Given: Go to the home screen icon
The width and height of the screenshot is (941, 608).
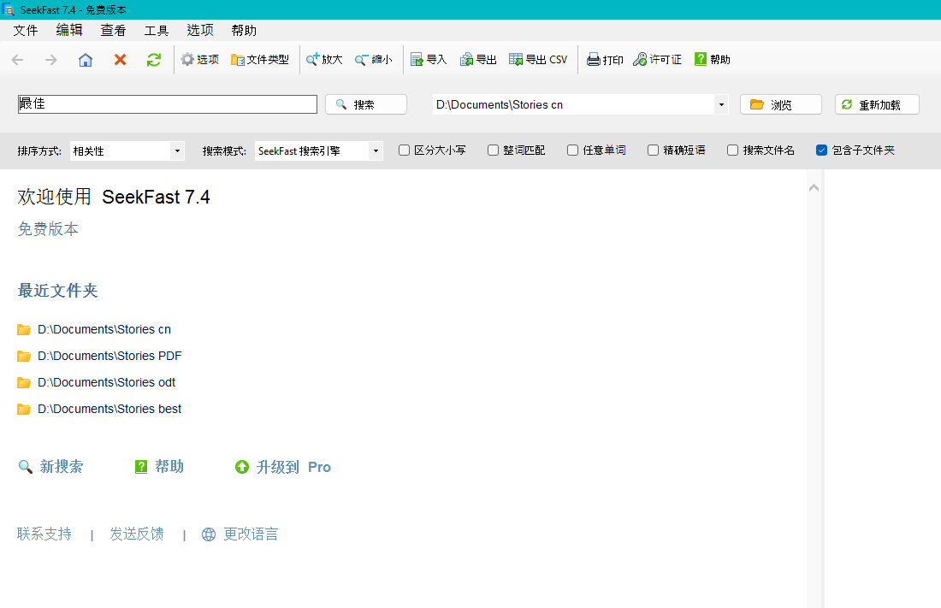Looking at the screenshot, I should [86, 59].
